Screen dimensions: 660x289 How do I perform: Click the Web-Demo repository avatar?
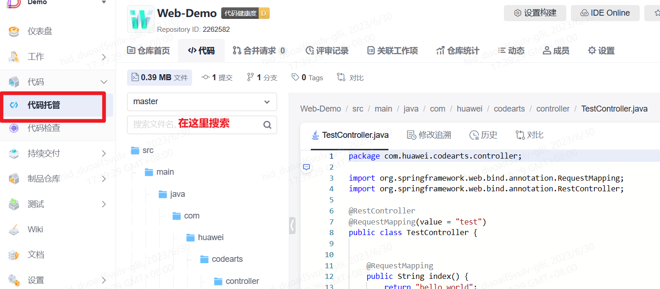click(140, 19)
